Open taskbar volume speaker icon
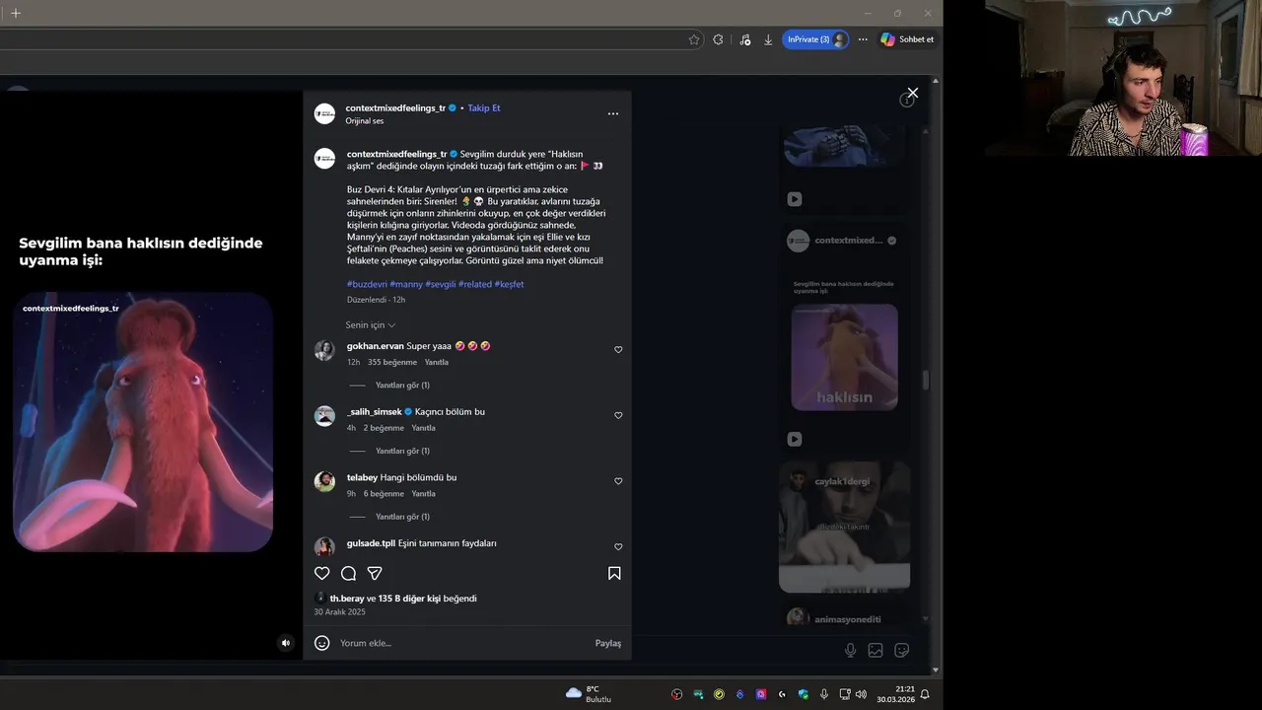This screenshot has height=710, width=1262. [x=861, y=694]
